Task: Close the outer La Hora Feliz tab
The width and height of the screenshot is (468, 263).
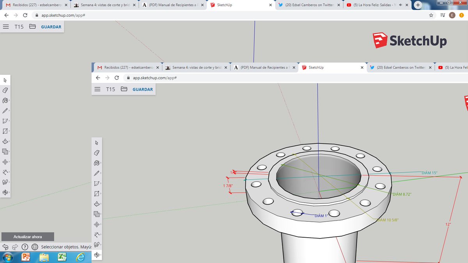Action: (x=406, y=5)
